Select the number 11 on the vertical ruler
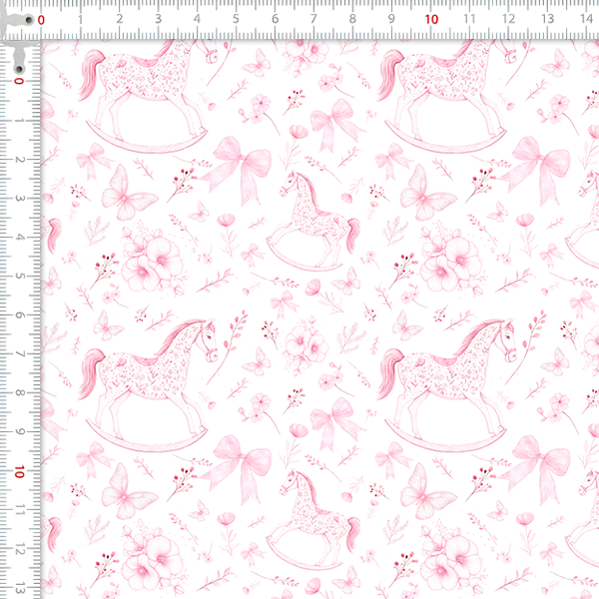The image size is (599, 599). (20, 509)
